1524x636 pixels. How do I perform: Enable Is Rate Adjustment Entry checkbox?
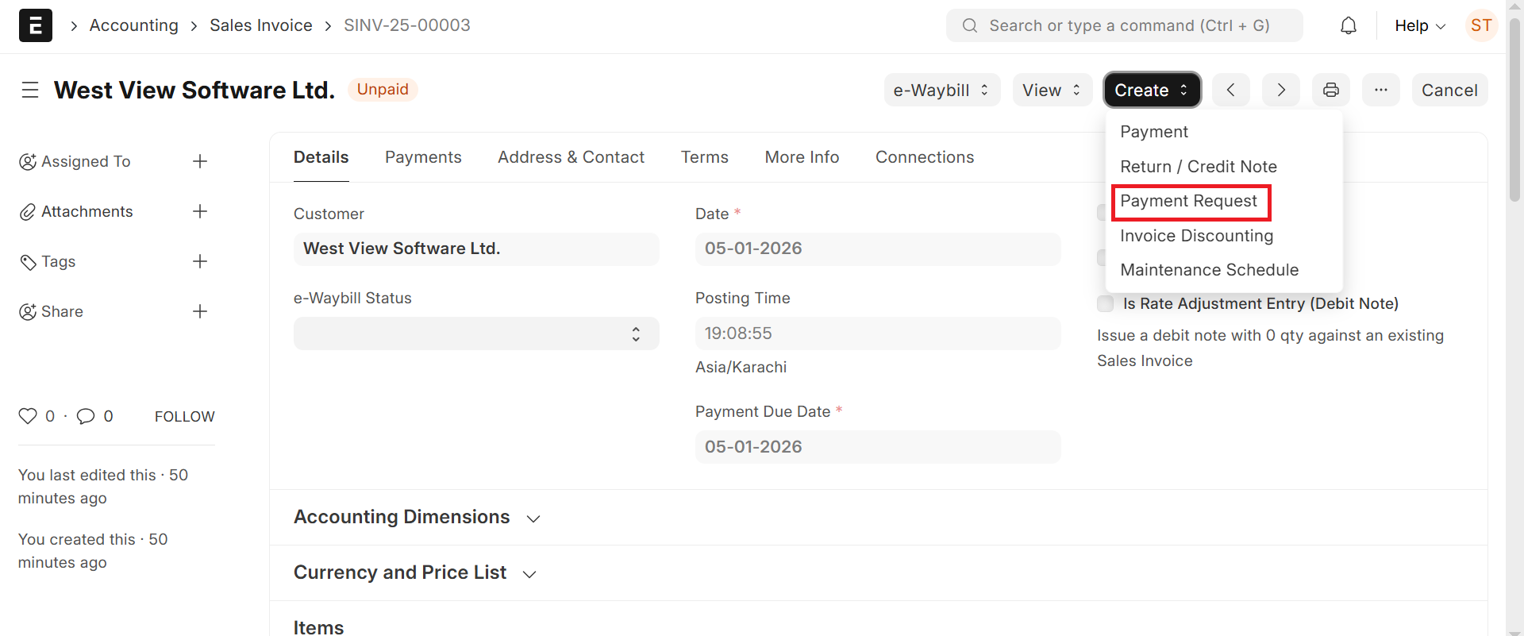tap(1105, 303)
